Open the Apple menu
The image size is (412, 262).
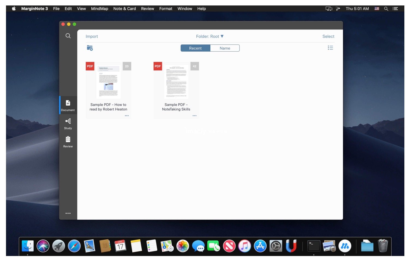point(14,8)
